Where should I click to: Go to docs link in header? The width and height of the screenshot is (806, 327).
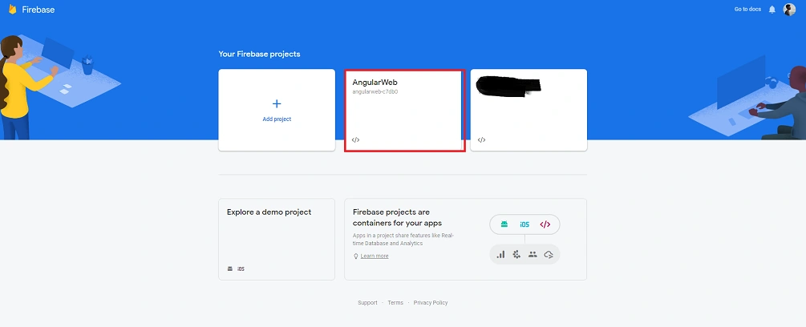coord(747,10)
